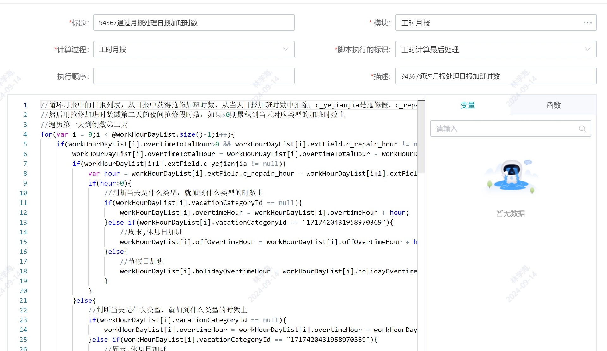Select the 变量 tab
The width and height of the screenshot is (607, 351).
pos(468,105)
